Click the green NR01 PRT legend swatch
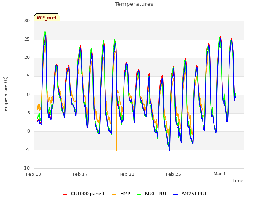269x202 pixels. [x=139, y=194]
